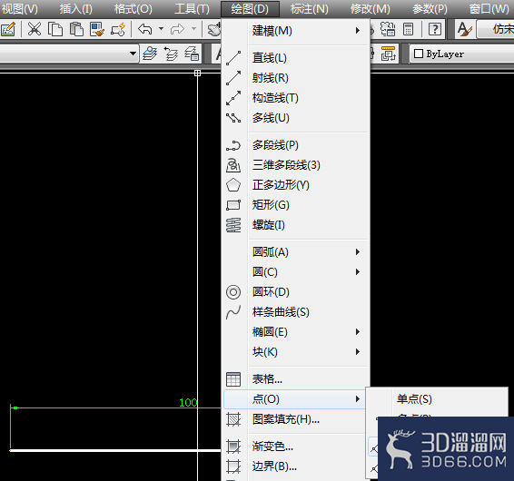This screenshot has height=481, width=514.
Task: Click the Undo arrow icon
Action: [145, 29]
